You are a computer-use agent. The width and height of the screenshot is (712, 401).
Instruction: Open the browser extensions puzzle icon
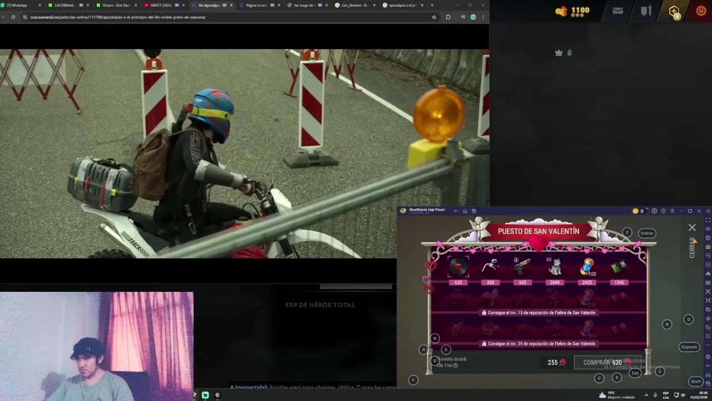point(448,17)
